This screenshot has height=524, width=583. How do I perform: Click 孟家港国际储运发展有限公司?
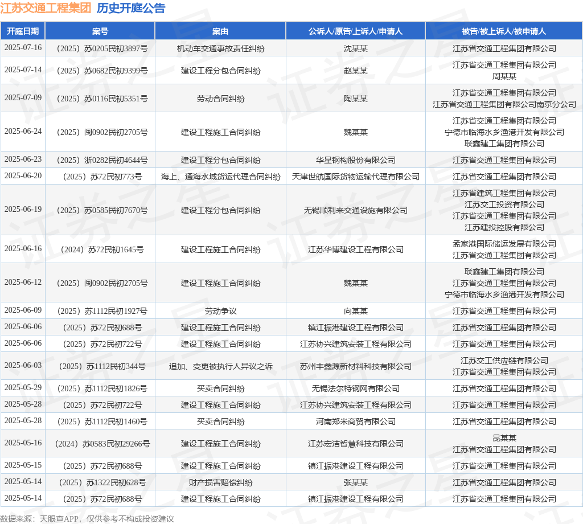tap(504, 244)
